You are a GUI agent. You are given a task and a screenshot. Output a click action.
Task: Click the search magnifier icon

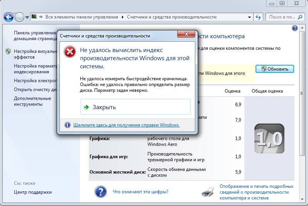300,17
